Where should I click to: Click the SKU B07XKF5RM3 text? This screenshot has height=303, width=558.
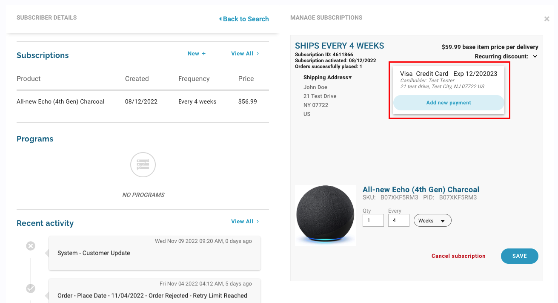point(390,198)
